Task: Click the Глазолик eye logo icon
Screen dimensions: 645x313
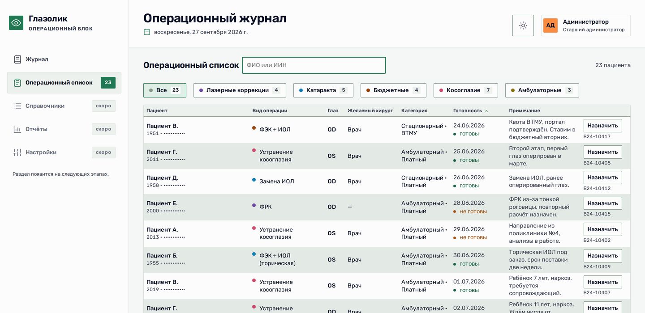Action: (16, 23)
